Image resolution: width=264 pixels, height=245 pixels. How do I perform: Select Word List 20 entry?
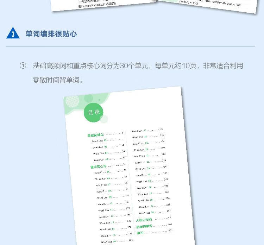coord(142,150)
